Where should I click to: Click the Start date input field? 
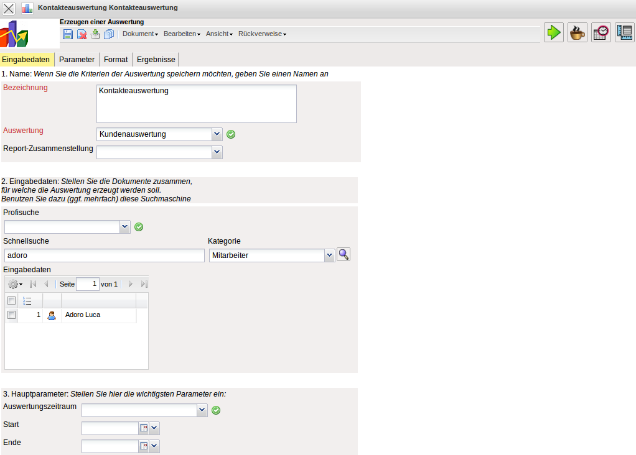coord(110,428)
